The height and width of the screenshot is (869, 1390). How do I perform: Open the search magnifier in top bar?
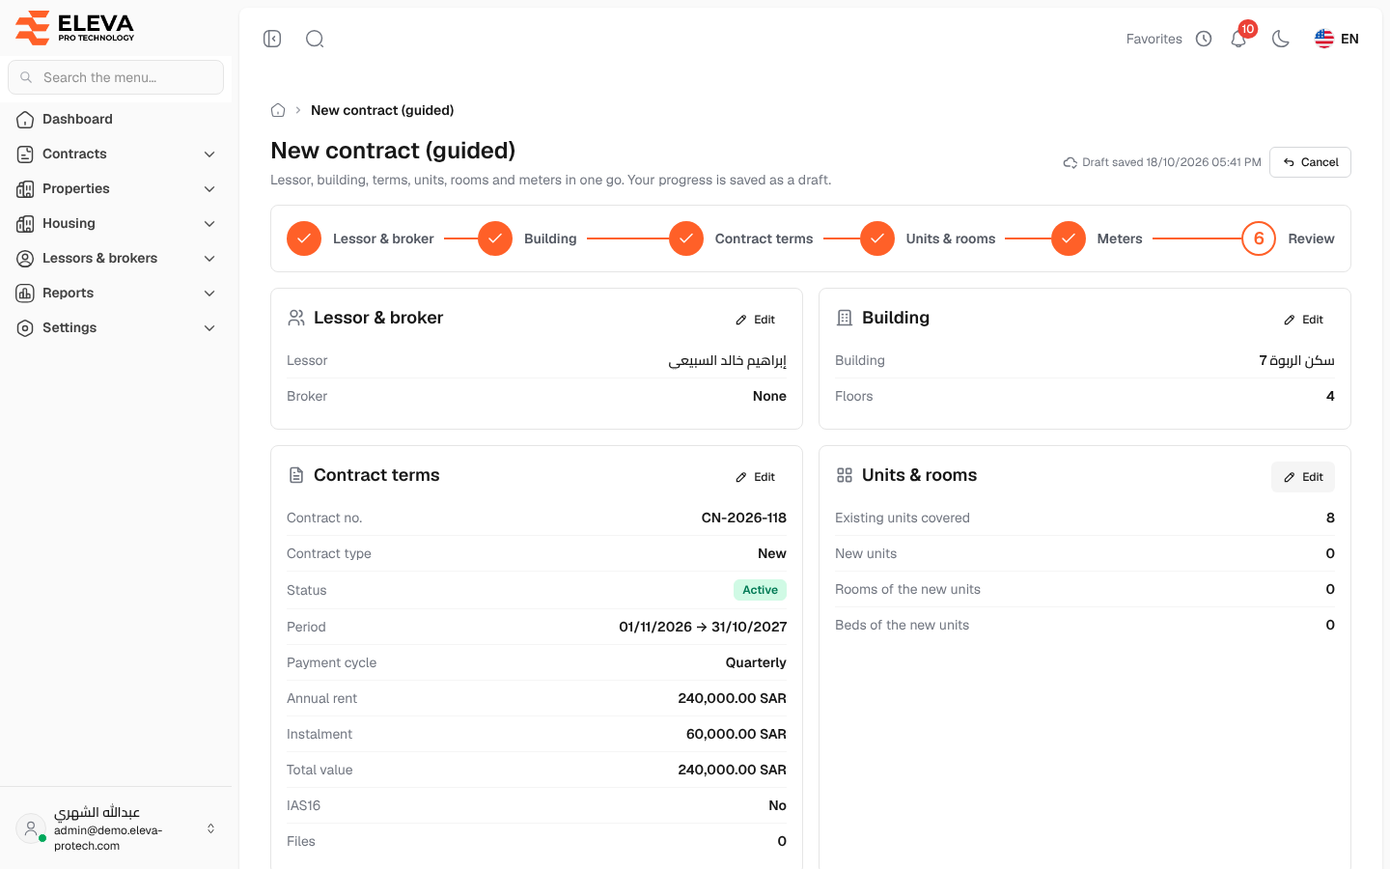[x=315, y=39]
